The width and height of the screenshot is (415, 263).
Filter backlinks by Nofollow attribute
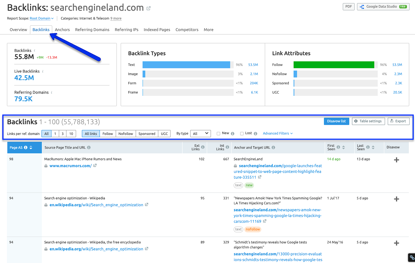pos(126,134)
